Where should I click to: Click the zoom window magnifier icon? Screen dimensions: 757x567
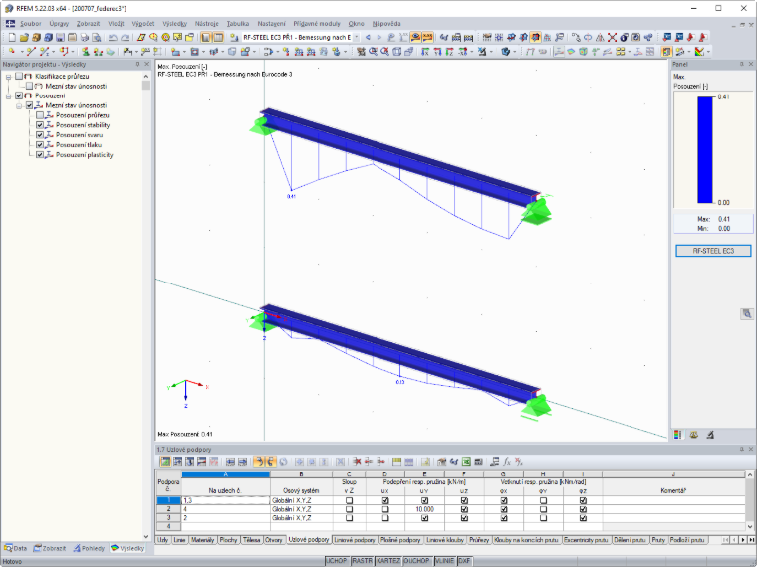[x=373, y=52]
